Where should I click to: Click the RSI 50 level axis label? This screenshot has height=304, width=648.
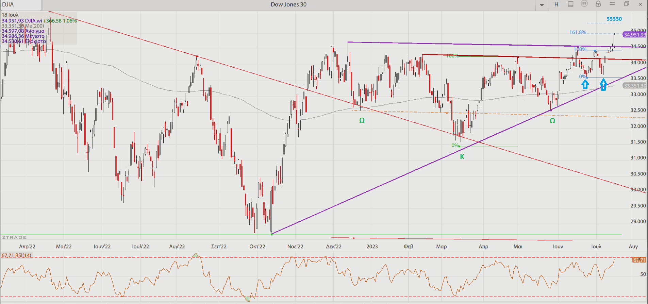[x=643, y=274]
